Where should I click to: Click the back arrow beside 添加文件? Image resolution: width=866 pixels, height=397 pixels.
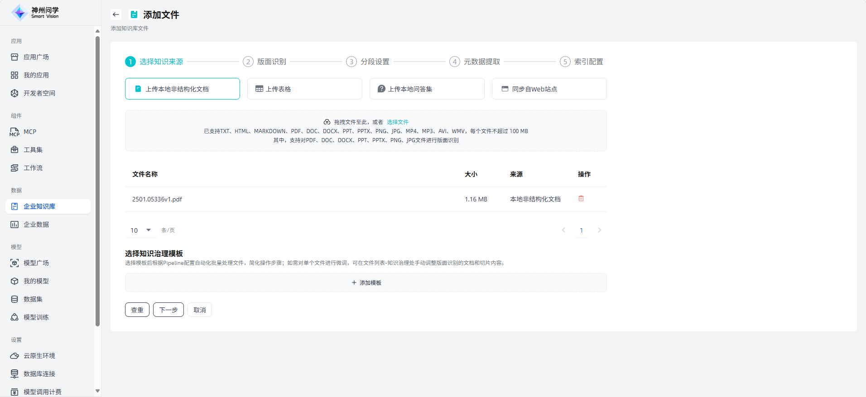[x=116, y=14]
